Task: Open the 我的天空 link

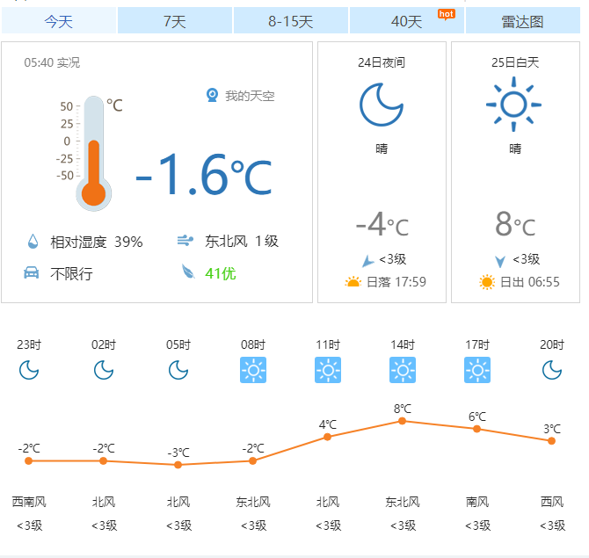Action: (x=250, y=96)
